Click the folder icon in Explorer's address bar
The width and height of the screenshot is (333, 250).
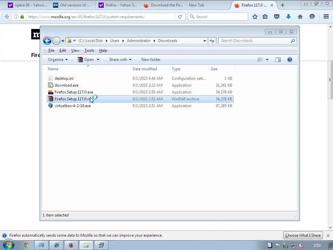[69, 41]
